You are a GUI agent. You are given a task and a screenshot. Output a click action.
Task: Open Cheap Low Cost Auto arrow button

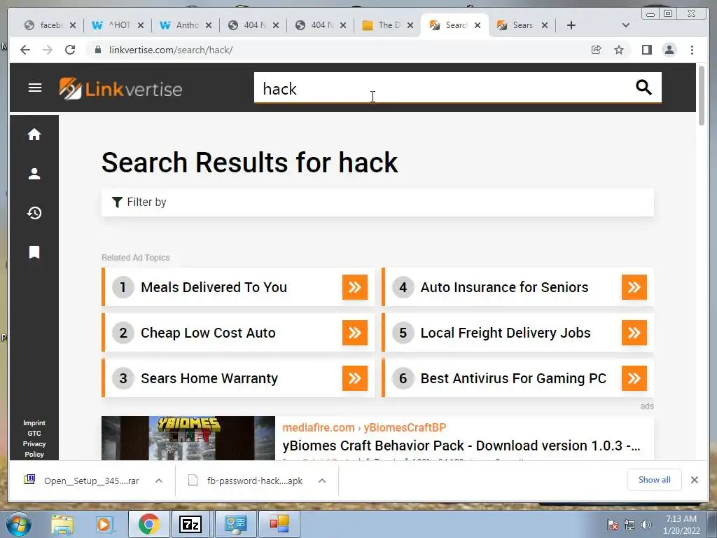coord(355,333)
